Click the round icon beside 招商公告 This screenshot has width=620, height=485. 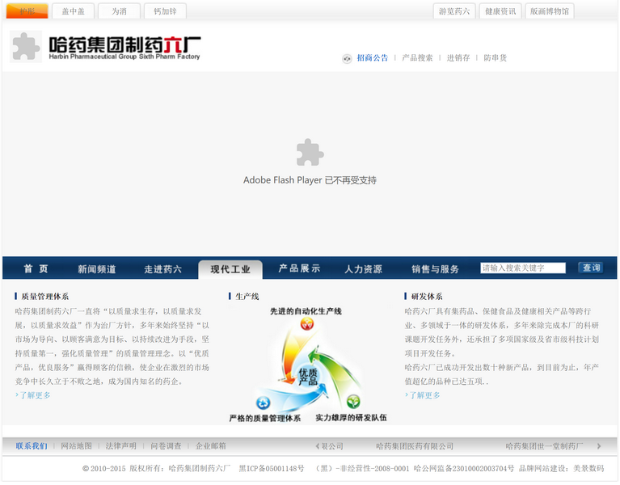[x=347, y=58]
